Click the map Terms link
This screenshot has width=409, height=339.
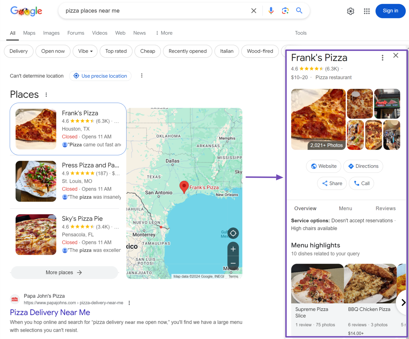[x=233, y=276]
